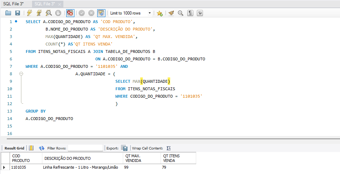Export recordset to file icon

[x=124, y=148]
